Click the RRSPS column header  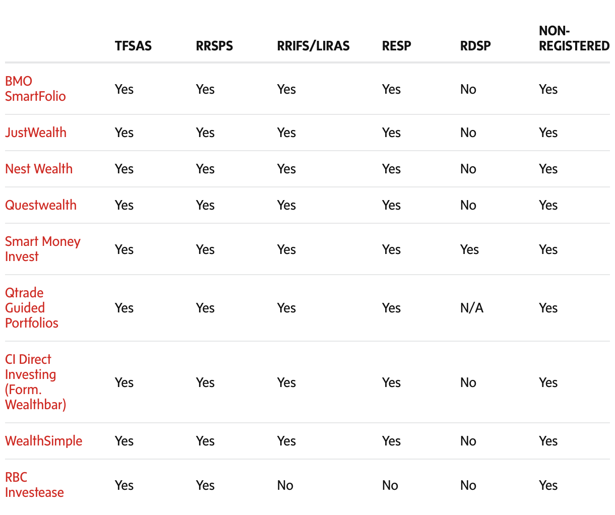214,46
